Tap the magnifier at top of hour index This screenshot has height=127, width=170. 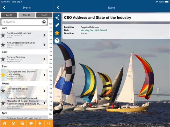pos(51,20)
